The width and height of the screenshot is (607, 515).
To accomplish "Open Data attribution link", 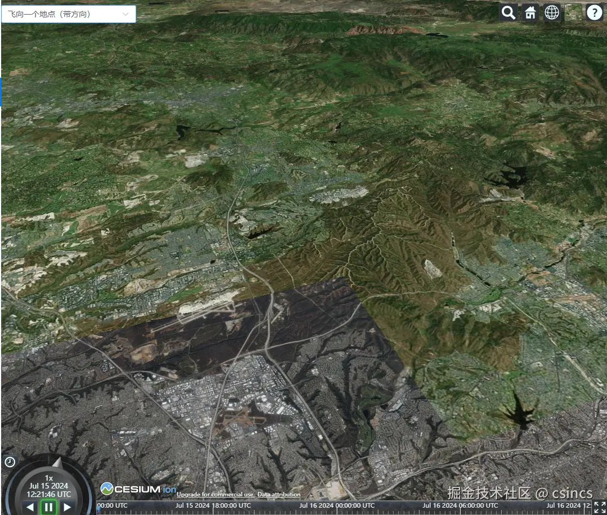I will coord(279,494).
